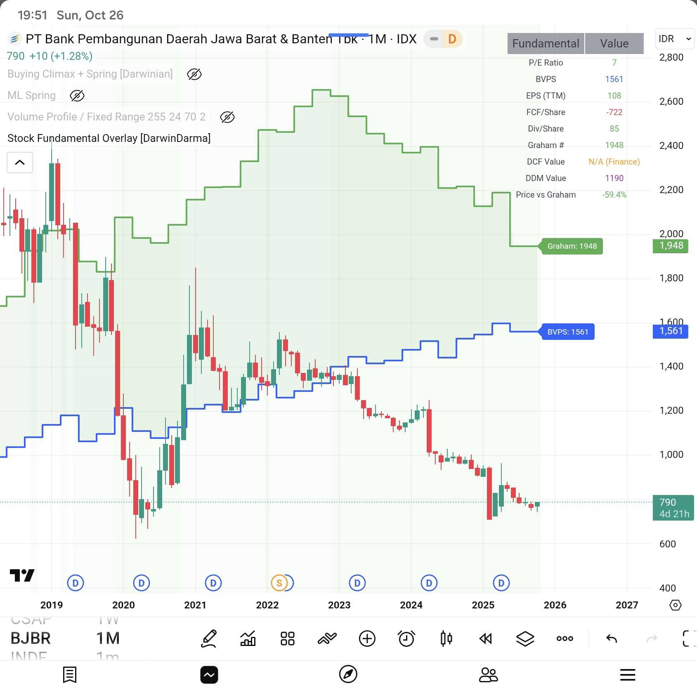The width and height of the screenshot is (697, 693).
Task: Open the BJBR symbol search
Action: [31, 639]
